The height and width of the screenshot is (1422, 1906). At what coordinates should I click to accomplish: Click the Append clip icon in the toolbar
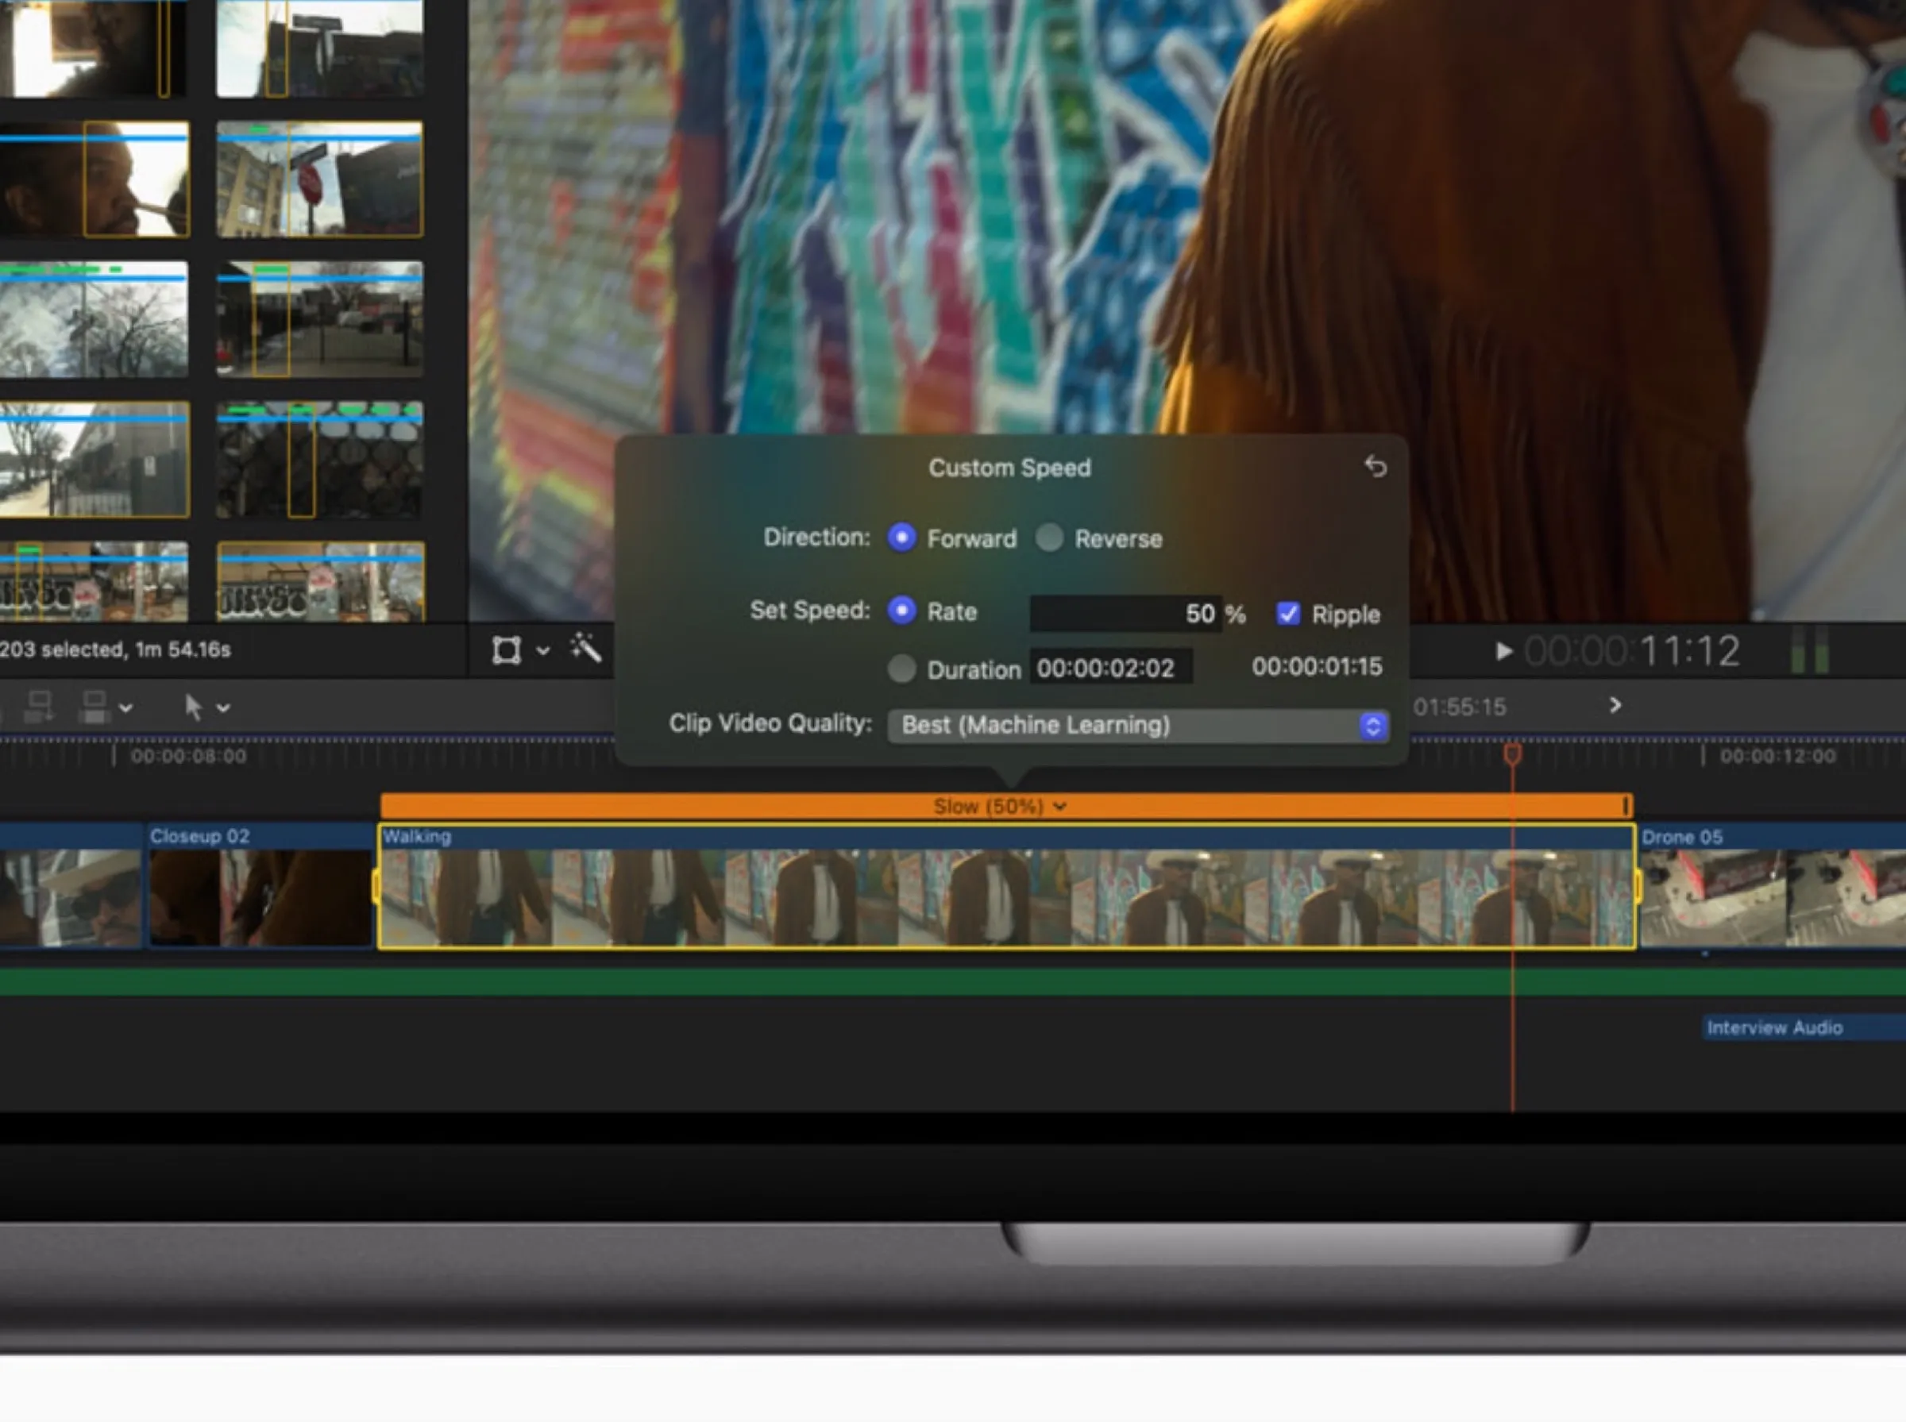pyautogui.click(x=41, y=706)
